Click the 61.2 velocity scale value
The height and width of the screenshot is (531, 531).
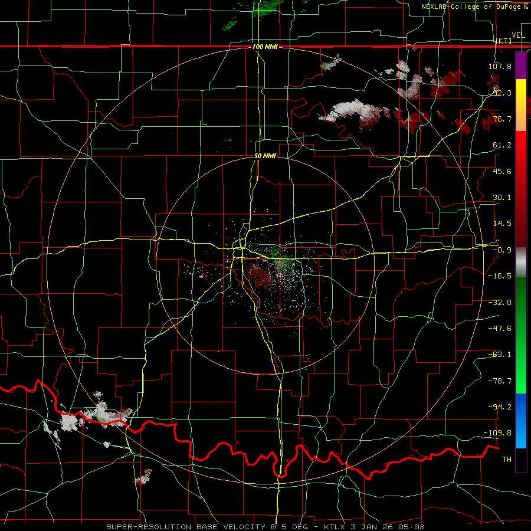[501, 145]
